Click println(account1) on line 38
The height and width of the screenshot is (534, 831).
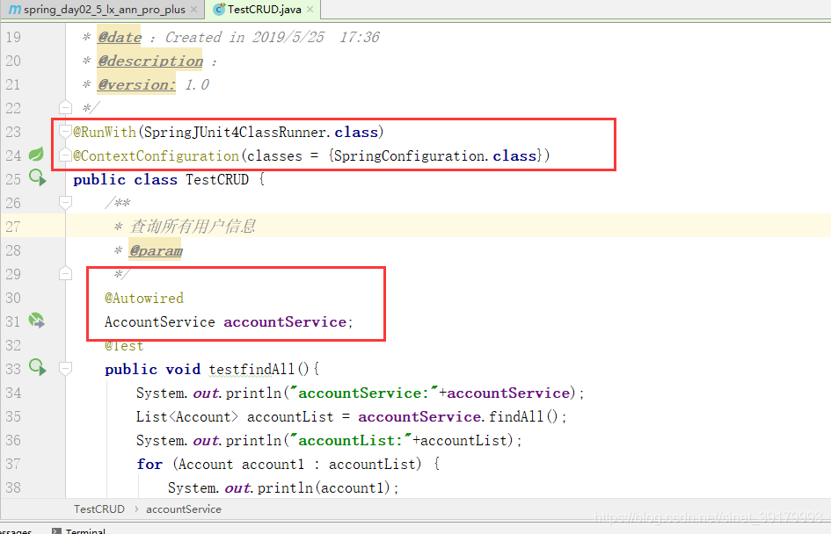[x=324, y=487]
